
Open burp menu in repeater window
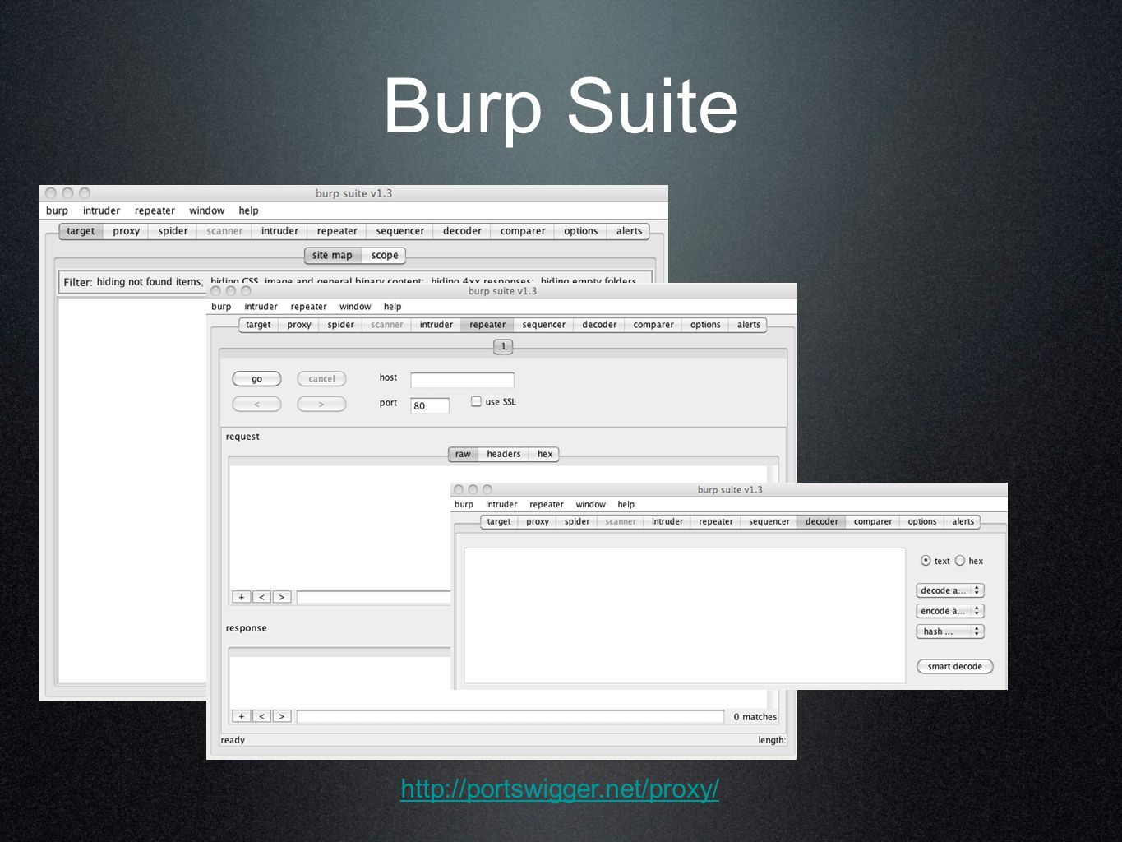221,307
